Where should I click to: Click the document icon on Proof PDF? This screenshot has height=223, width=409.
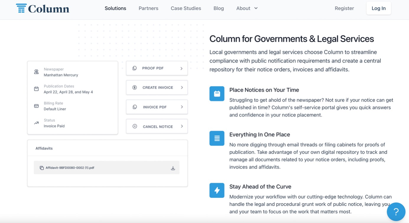(134, 68)
